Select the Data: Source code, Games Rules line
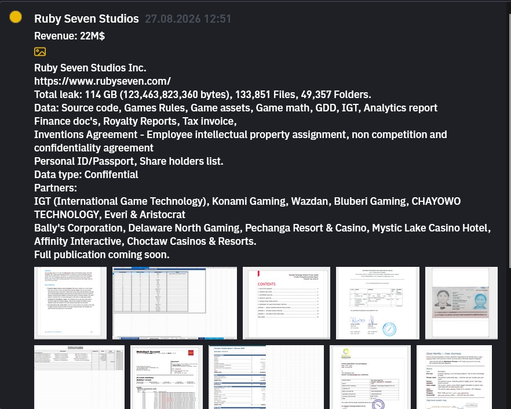This screenshot has height=409, width=511. click(236, 108)
